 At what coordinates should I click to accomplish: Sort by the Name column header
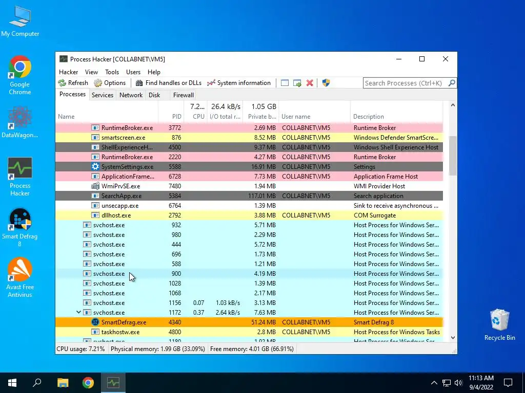point(107,117)
